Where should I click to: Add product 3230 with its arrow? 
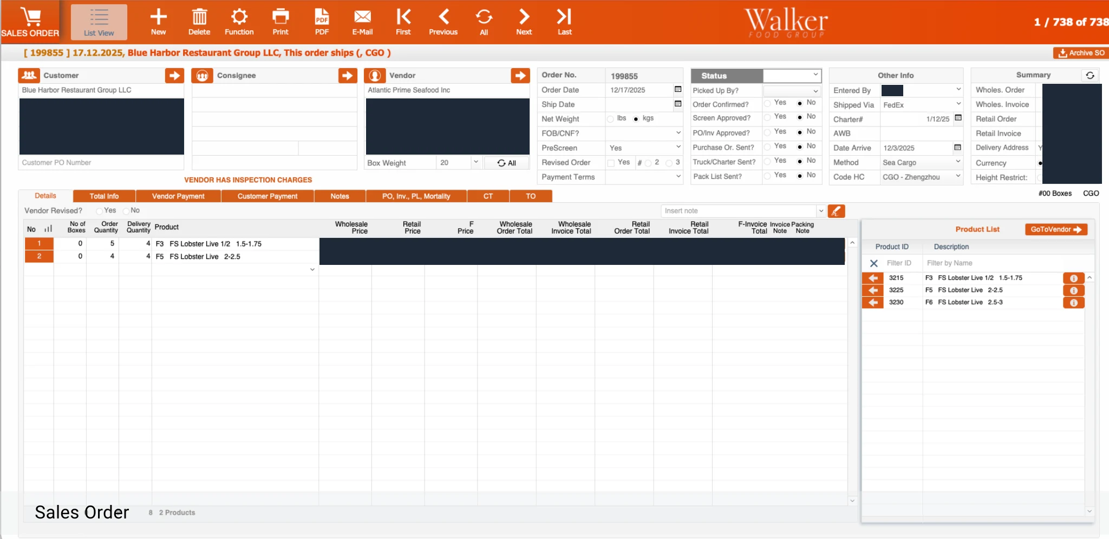[x=873, y=302]
